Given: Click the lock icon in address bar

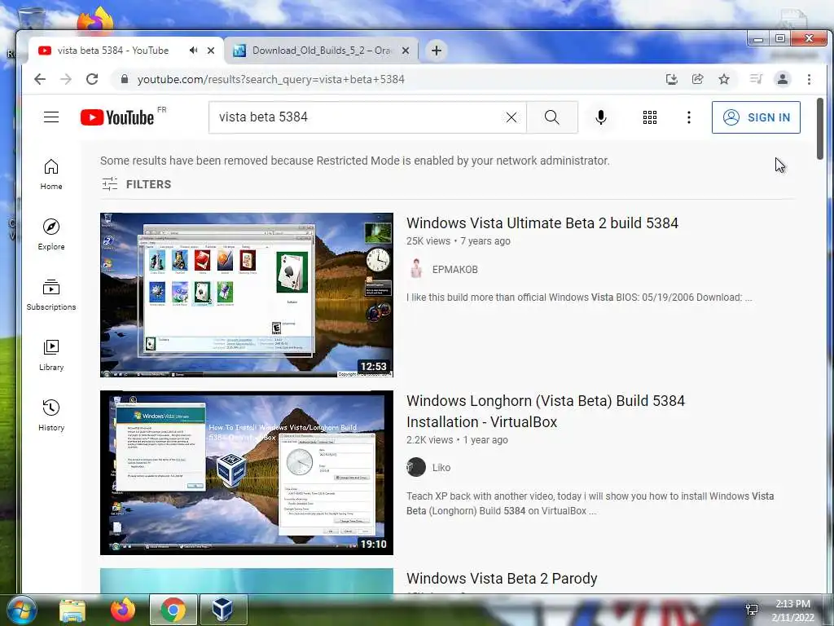Looking at the screenshot, I should (x=125, y=79).
